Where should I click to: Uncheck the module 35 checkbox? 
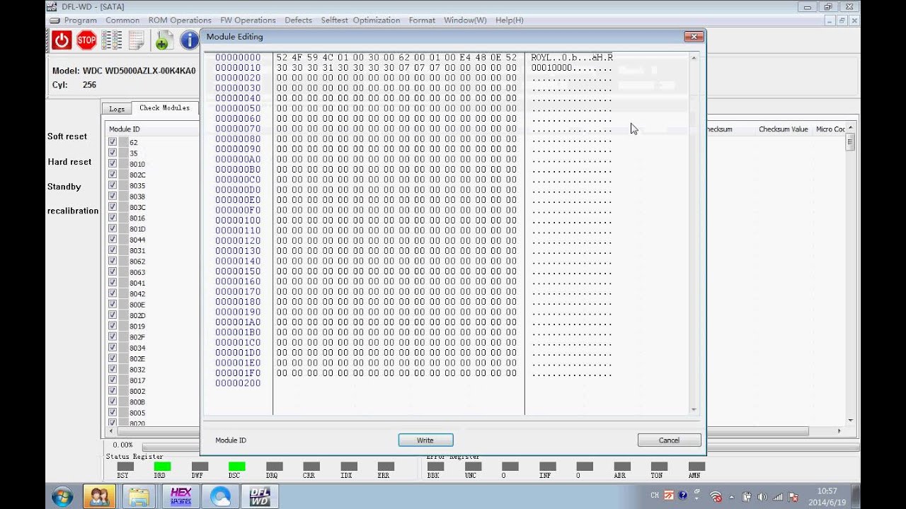coord(113,153)
